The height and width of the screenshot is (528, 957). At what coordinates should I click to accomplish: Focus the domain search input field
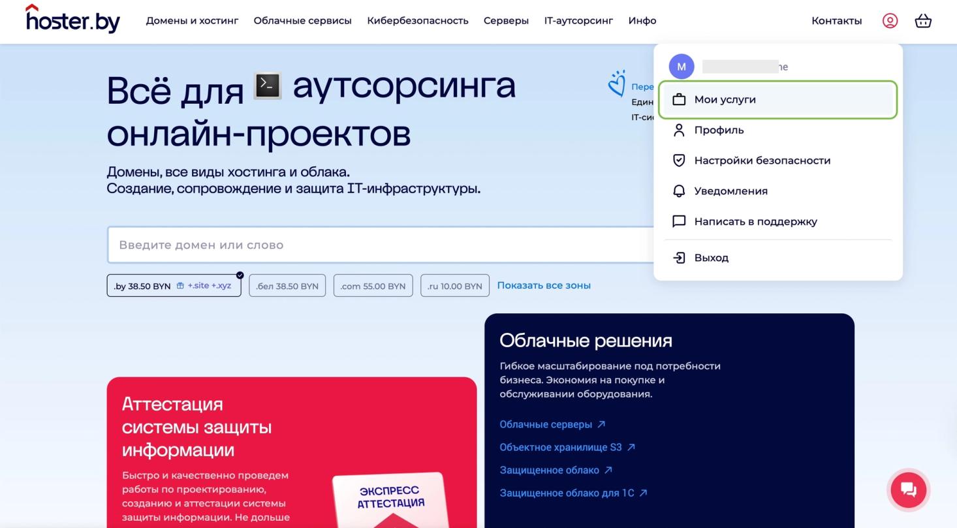(381, 245)
